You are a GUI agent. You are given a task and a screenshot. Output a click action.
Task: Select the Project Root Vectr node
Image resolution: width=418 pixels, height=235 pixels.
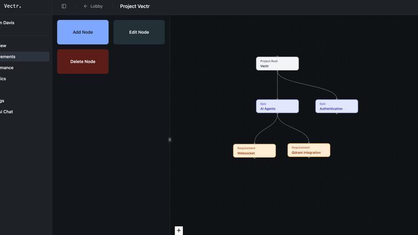point(277,64)
